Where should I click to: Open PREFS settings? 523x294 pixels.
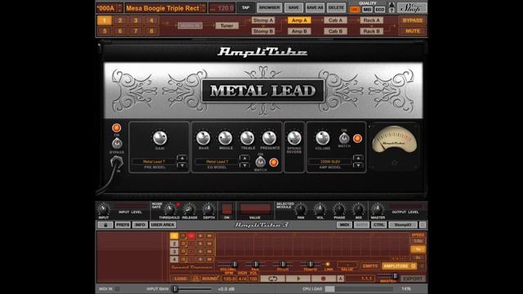point(123,225)
